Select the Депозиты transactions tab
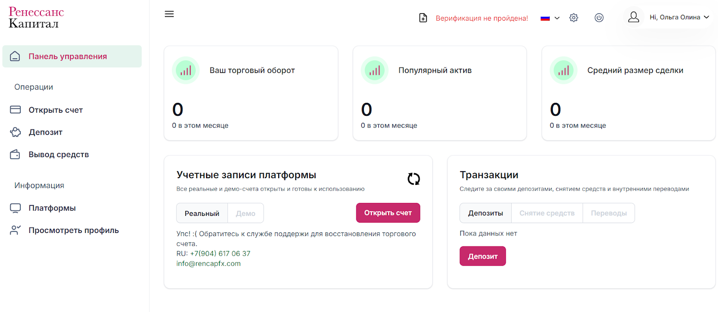This screenshot has height=312, width=718. [485, 213]
